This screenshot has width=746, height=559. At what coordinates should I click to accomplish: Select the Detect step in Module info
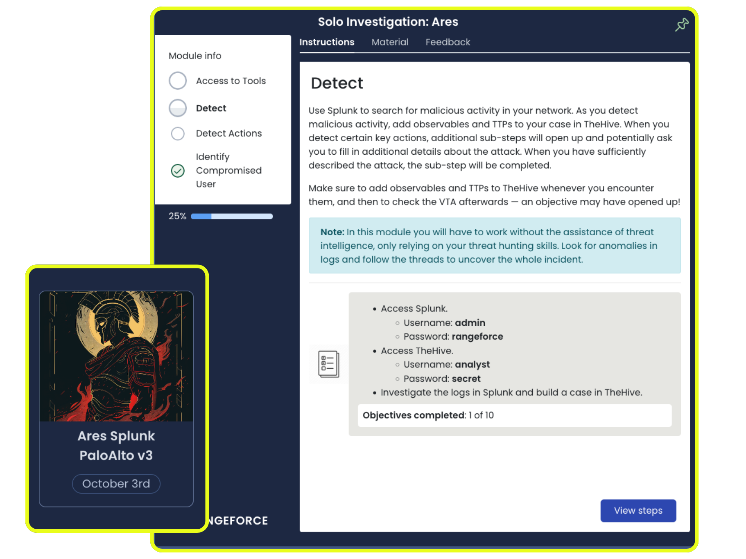point(211,108)
